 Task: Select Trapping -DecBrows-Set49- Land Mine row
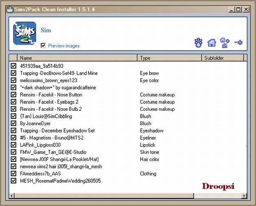click(59, 73)
